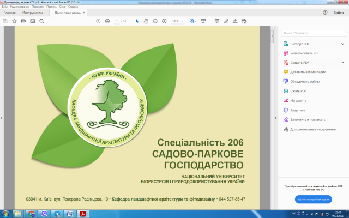Open the Редактирование menu
Image resolution: width=349 pixels, height=218 pixels.
[19, 7]
